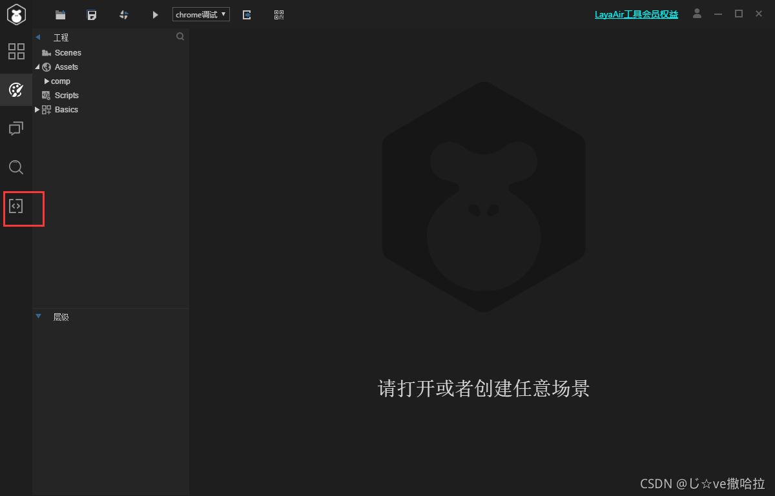This screenshot has width=775, height=496.
Task: Select the Basics row label
Action: (67, 110)
